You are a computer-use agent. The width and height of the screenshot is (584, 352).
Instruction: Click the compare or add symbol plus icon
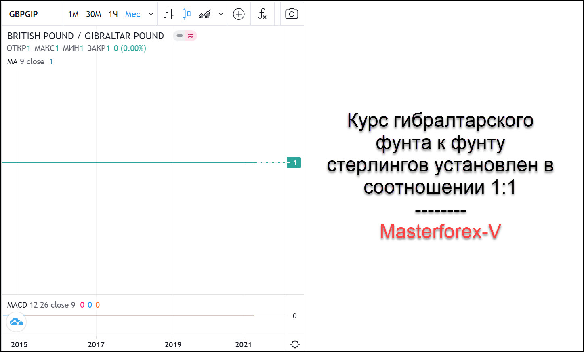[x=239, y=14]
